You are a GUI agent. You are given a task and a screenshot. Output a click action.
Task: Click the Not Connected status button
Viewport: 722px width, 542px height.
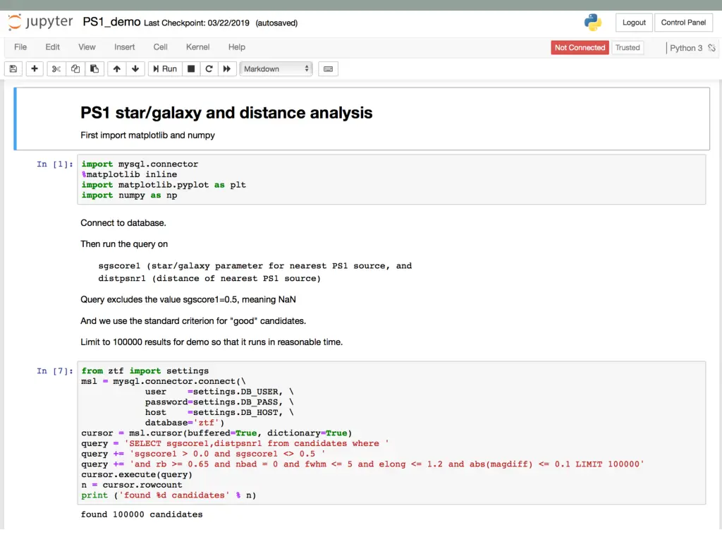click(580, 47)
